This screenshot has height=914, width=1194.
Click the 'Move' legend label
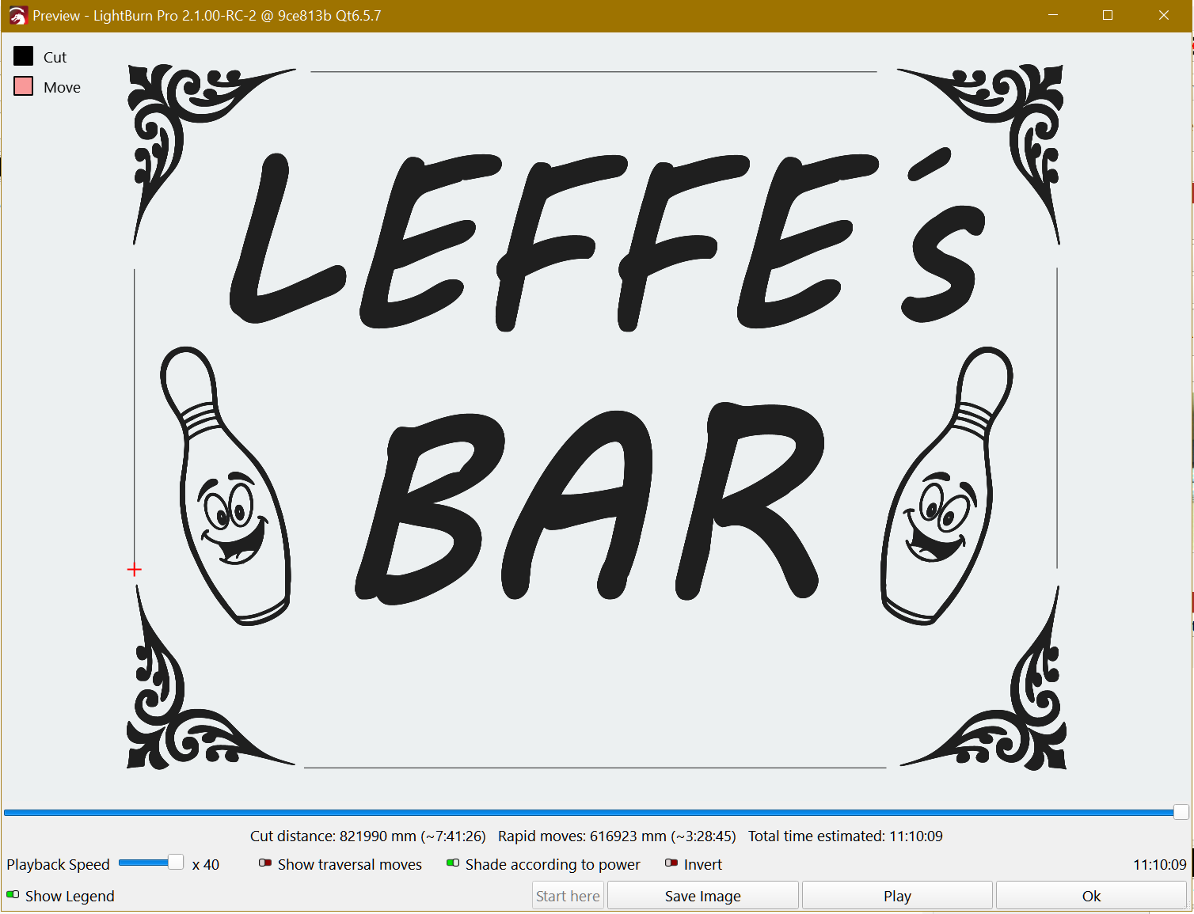pos(62,87)
